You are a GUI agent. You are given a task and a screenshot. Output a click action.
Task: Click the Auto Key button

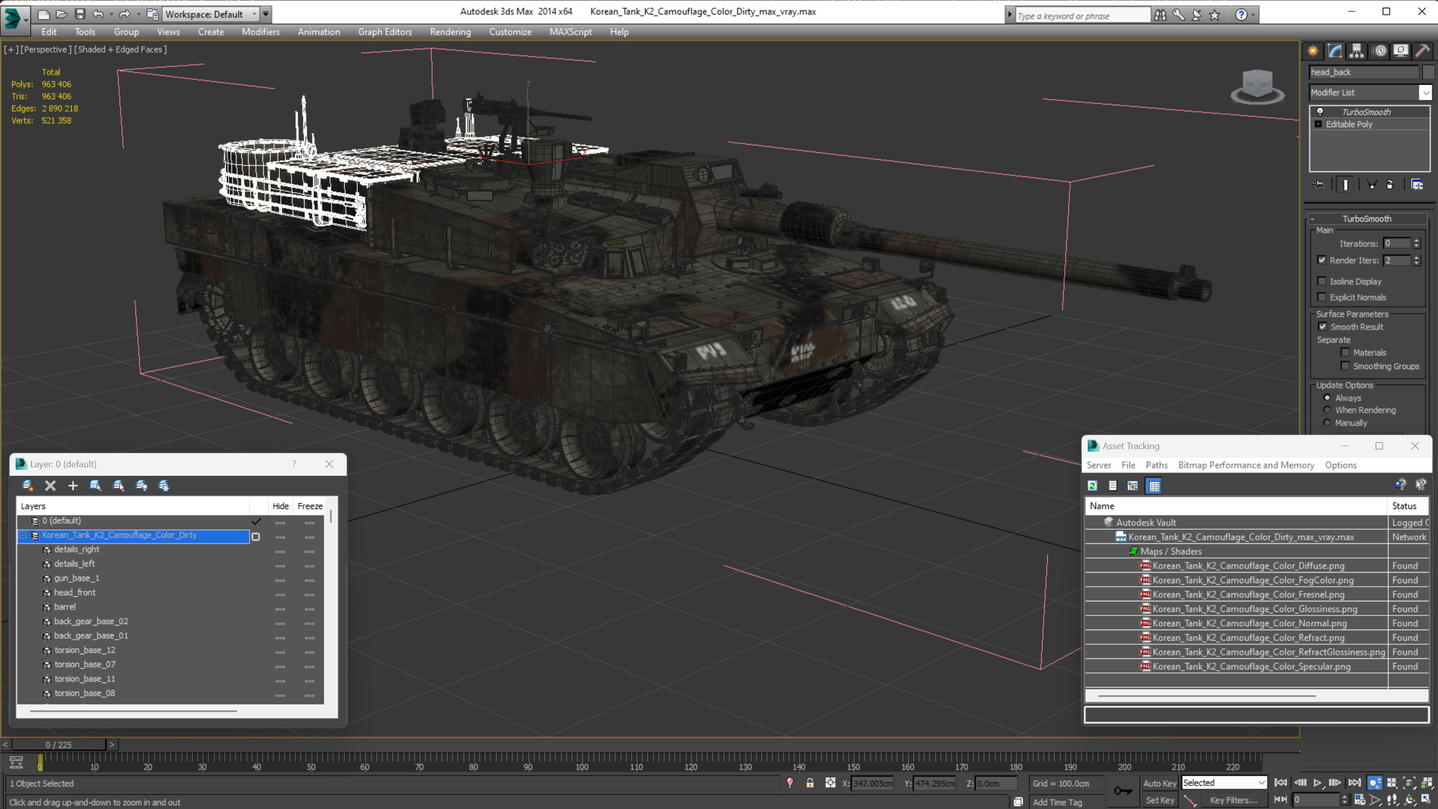(1159, 783)
